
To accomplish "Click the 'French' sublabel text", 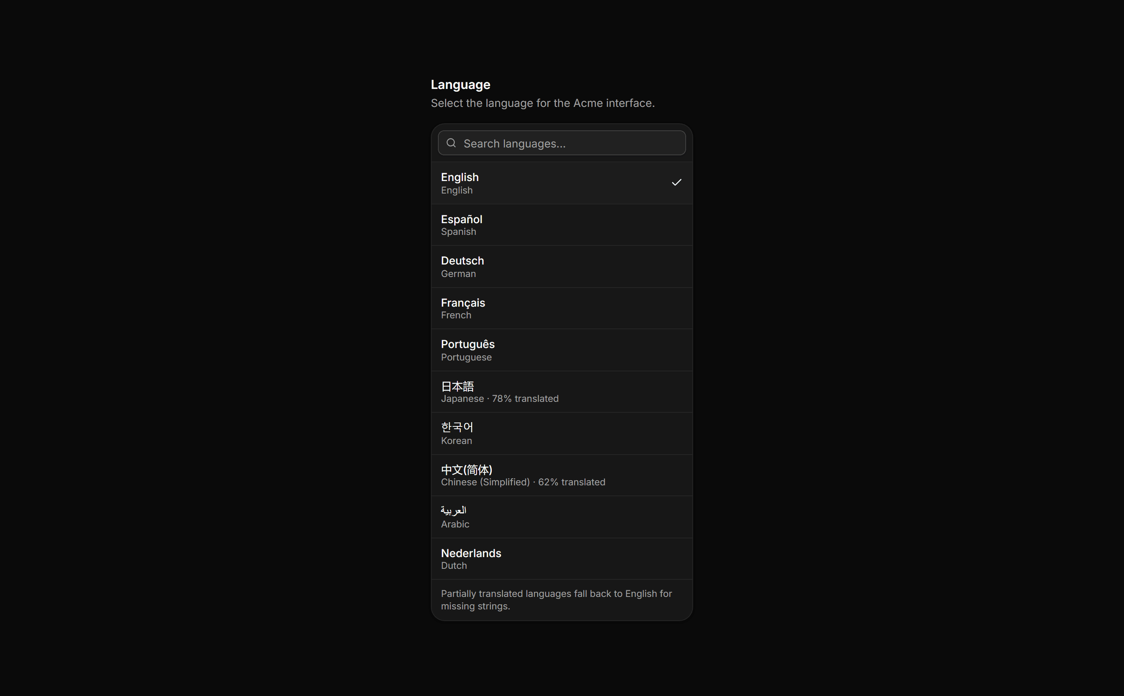I will tap(456, 315).
